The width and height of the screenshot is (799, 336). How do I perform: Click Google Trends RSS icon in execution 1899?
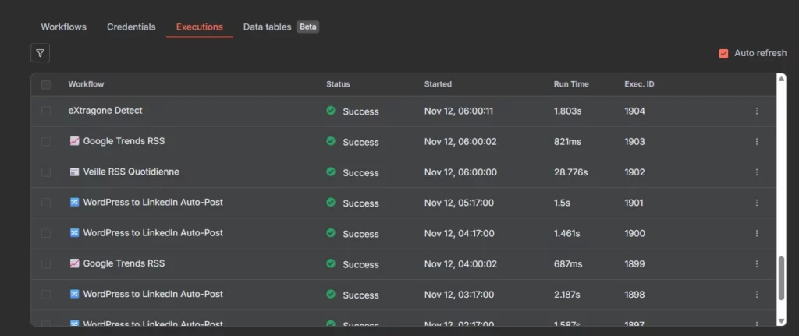click(74, 263)
